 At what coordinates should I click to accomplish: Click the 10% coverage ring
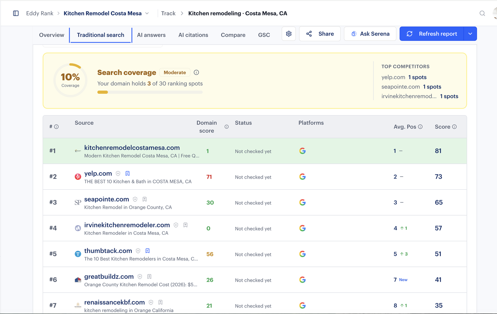[x=70, y=80]
